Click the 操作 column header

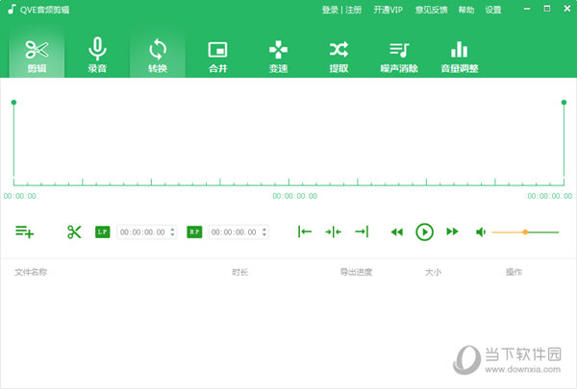click(x=514, y=272)
